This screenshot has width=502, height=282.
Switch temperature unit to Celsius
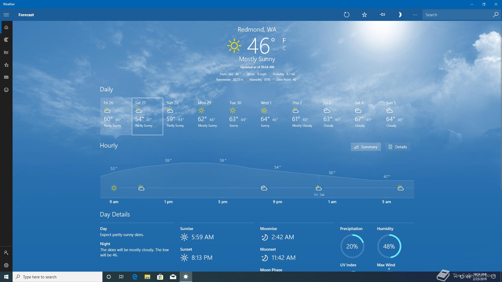[x=284, y=49]
